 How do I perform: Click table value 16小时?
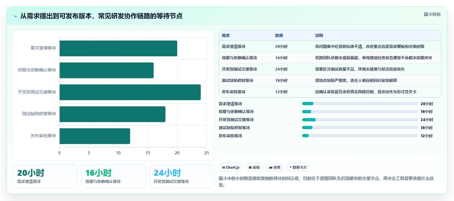click(x=281, y=58)
